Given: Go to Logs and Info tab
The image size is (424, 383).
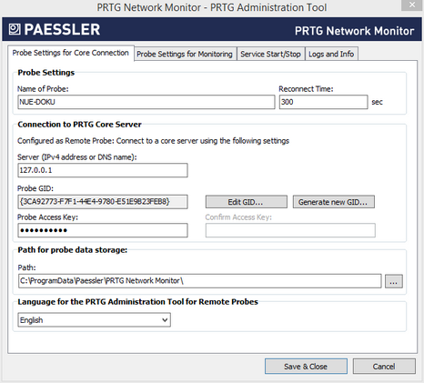Looking at the screenshot, I should point(331,54).
